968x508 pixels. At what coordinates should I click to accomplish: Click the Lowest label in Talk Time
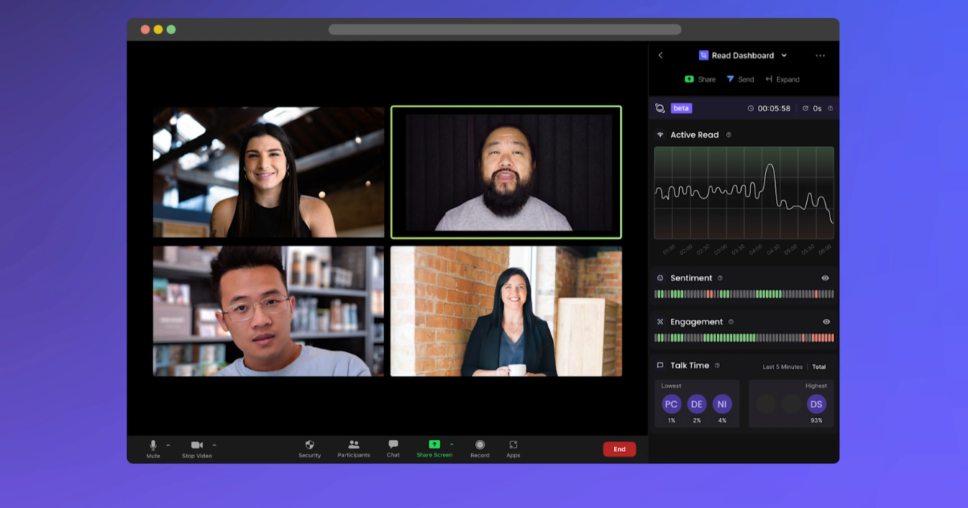coord(672,386)
